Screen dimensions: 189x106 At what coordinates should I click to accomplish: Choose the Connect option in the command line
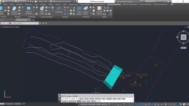[98, 99]
